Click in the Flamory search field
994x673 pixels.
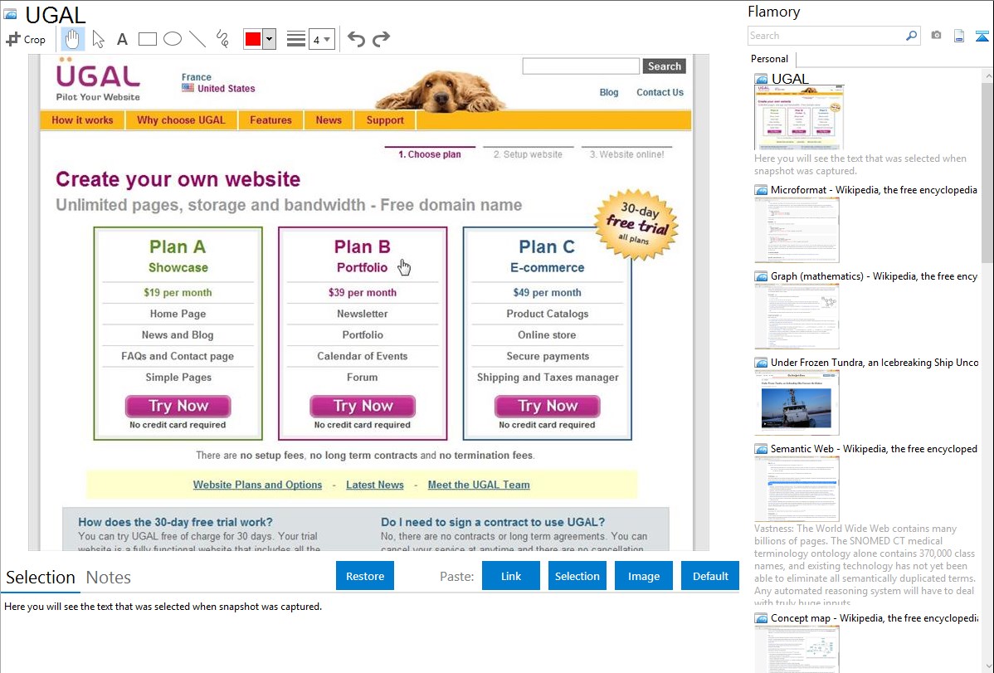coord(826,36)
